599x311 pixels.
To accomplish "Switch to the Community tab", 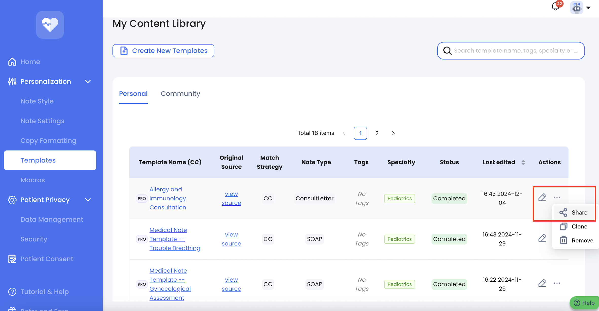I will (180, 94).
